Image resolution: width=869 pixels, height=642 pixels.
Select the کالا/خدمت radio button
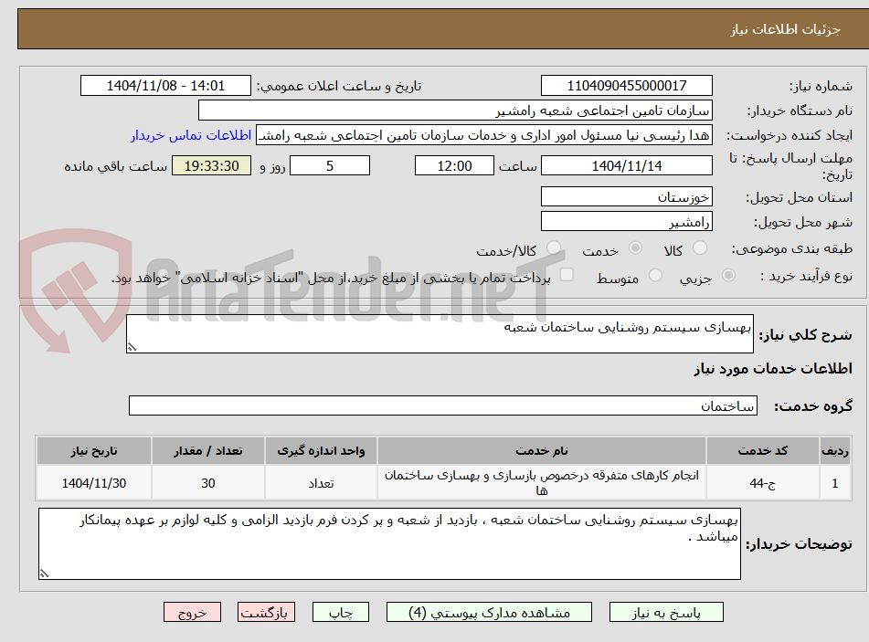(554, 248)
